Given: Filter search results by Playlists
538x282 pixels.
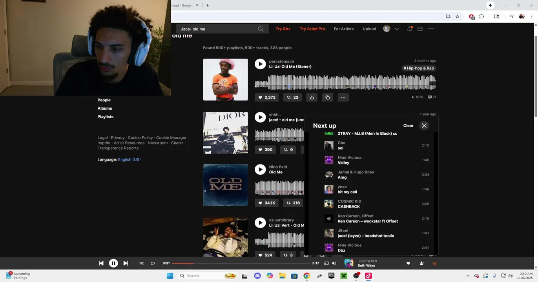Looking at the screenshot, I should click(106, 117).
